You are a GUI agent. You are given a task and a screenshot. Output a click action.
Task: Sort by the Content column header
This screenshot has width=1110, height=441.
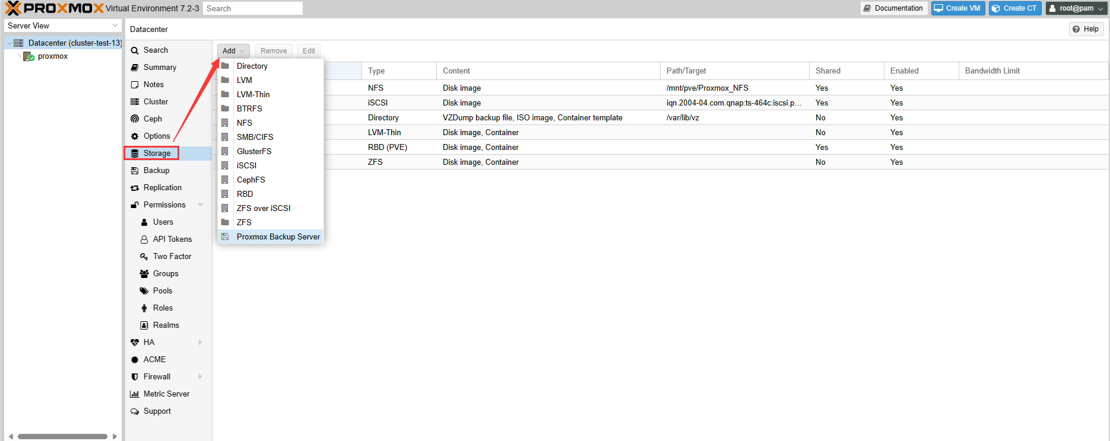pyautogui.click(x=548, y=71)
